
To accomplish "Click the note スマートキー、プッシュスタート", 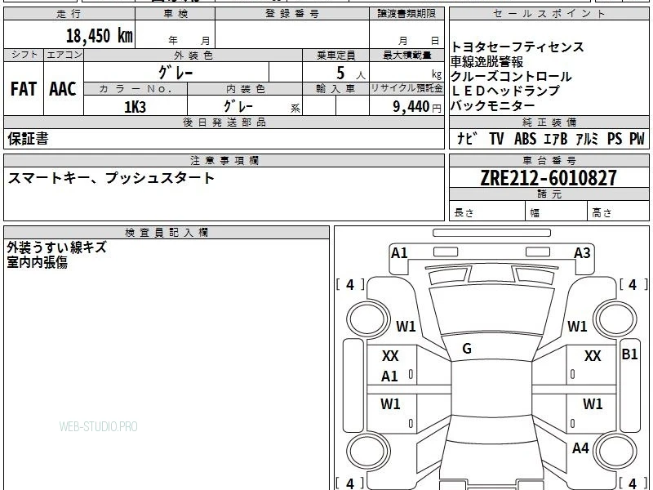I will (111, 178).
